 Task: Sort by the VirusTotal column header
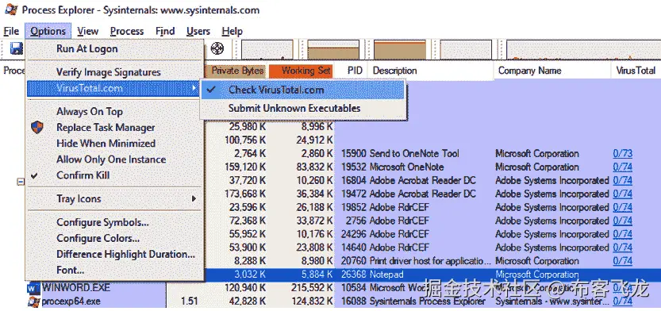[x=636, y=71]
